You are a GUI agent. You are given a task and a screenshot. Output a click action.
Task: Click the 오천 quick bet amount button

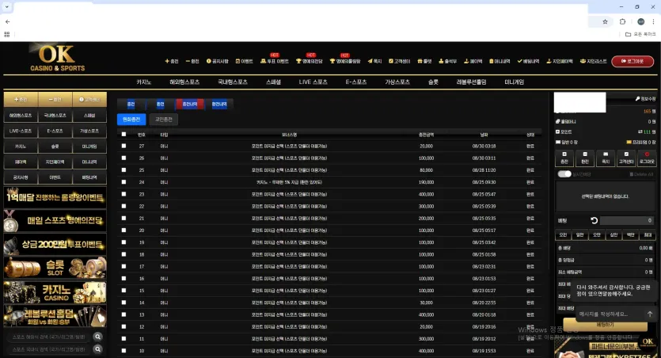click(563, 235)
